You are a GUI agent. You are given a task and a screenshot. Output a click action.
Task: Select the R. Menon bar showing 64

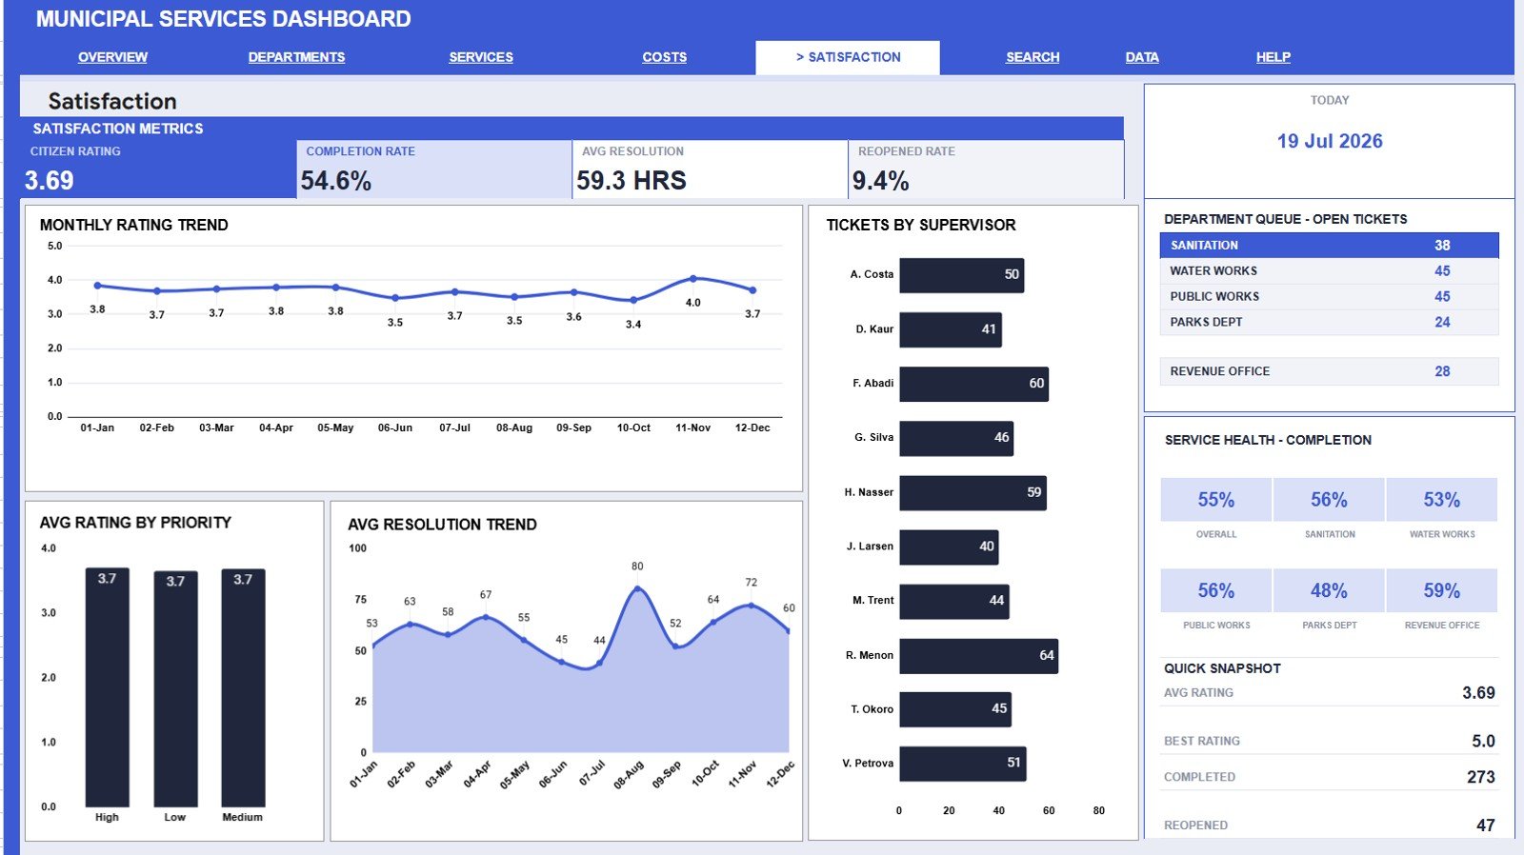(x=979, y=655)
